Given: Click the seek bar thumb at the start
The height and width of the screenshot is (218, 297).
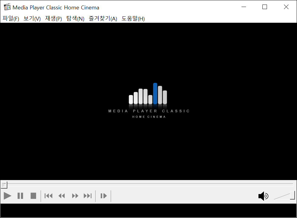Looking at the screenshot, I should pyautogui.click(x=4, y=185).
